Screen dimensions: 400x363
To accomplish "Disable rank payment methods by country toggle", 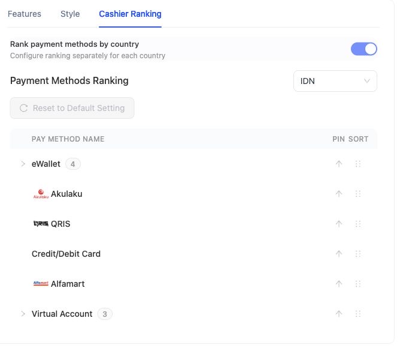I will coord(364,49).
